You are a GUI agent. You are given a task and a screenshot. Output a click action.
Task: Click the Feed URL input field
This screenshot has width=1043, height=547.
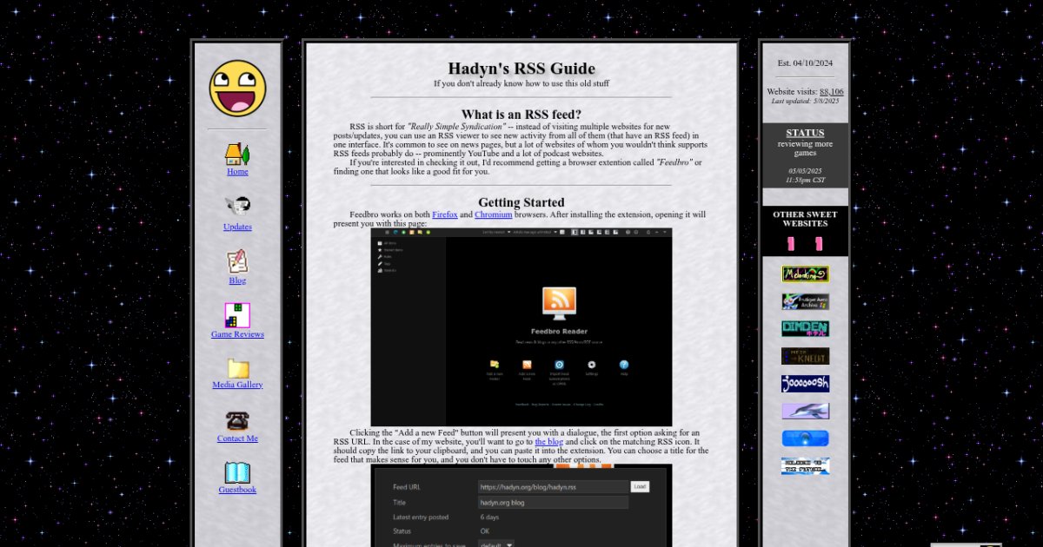click(553, 487)
